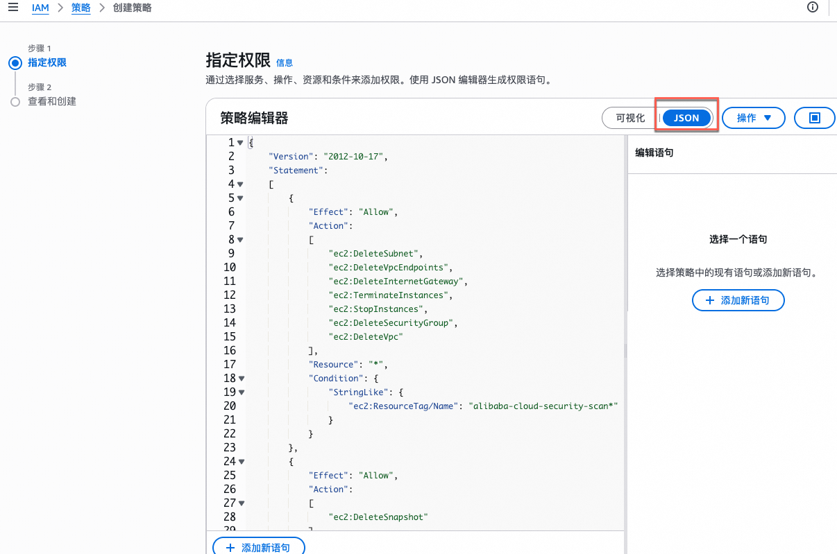This screenshot has height=554, width=837.
Task: Click the "Version": "2012-10-17" line
Action: [328, 156]
